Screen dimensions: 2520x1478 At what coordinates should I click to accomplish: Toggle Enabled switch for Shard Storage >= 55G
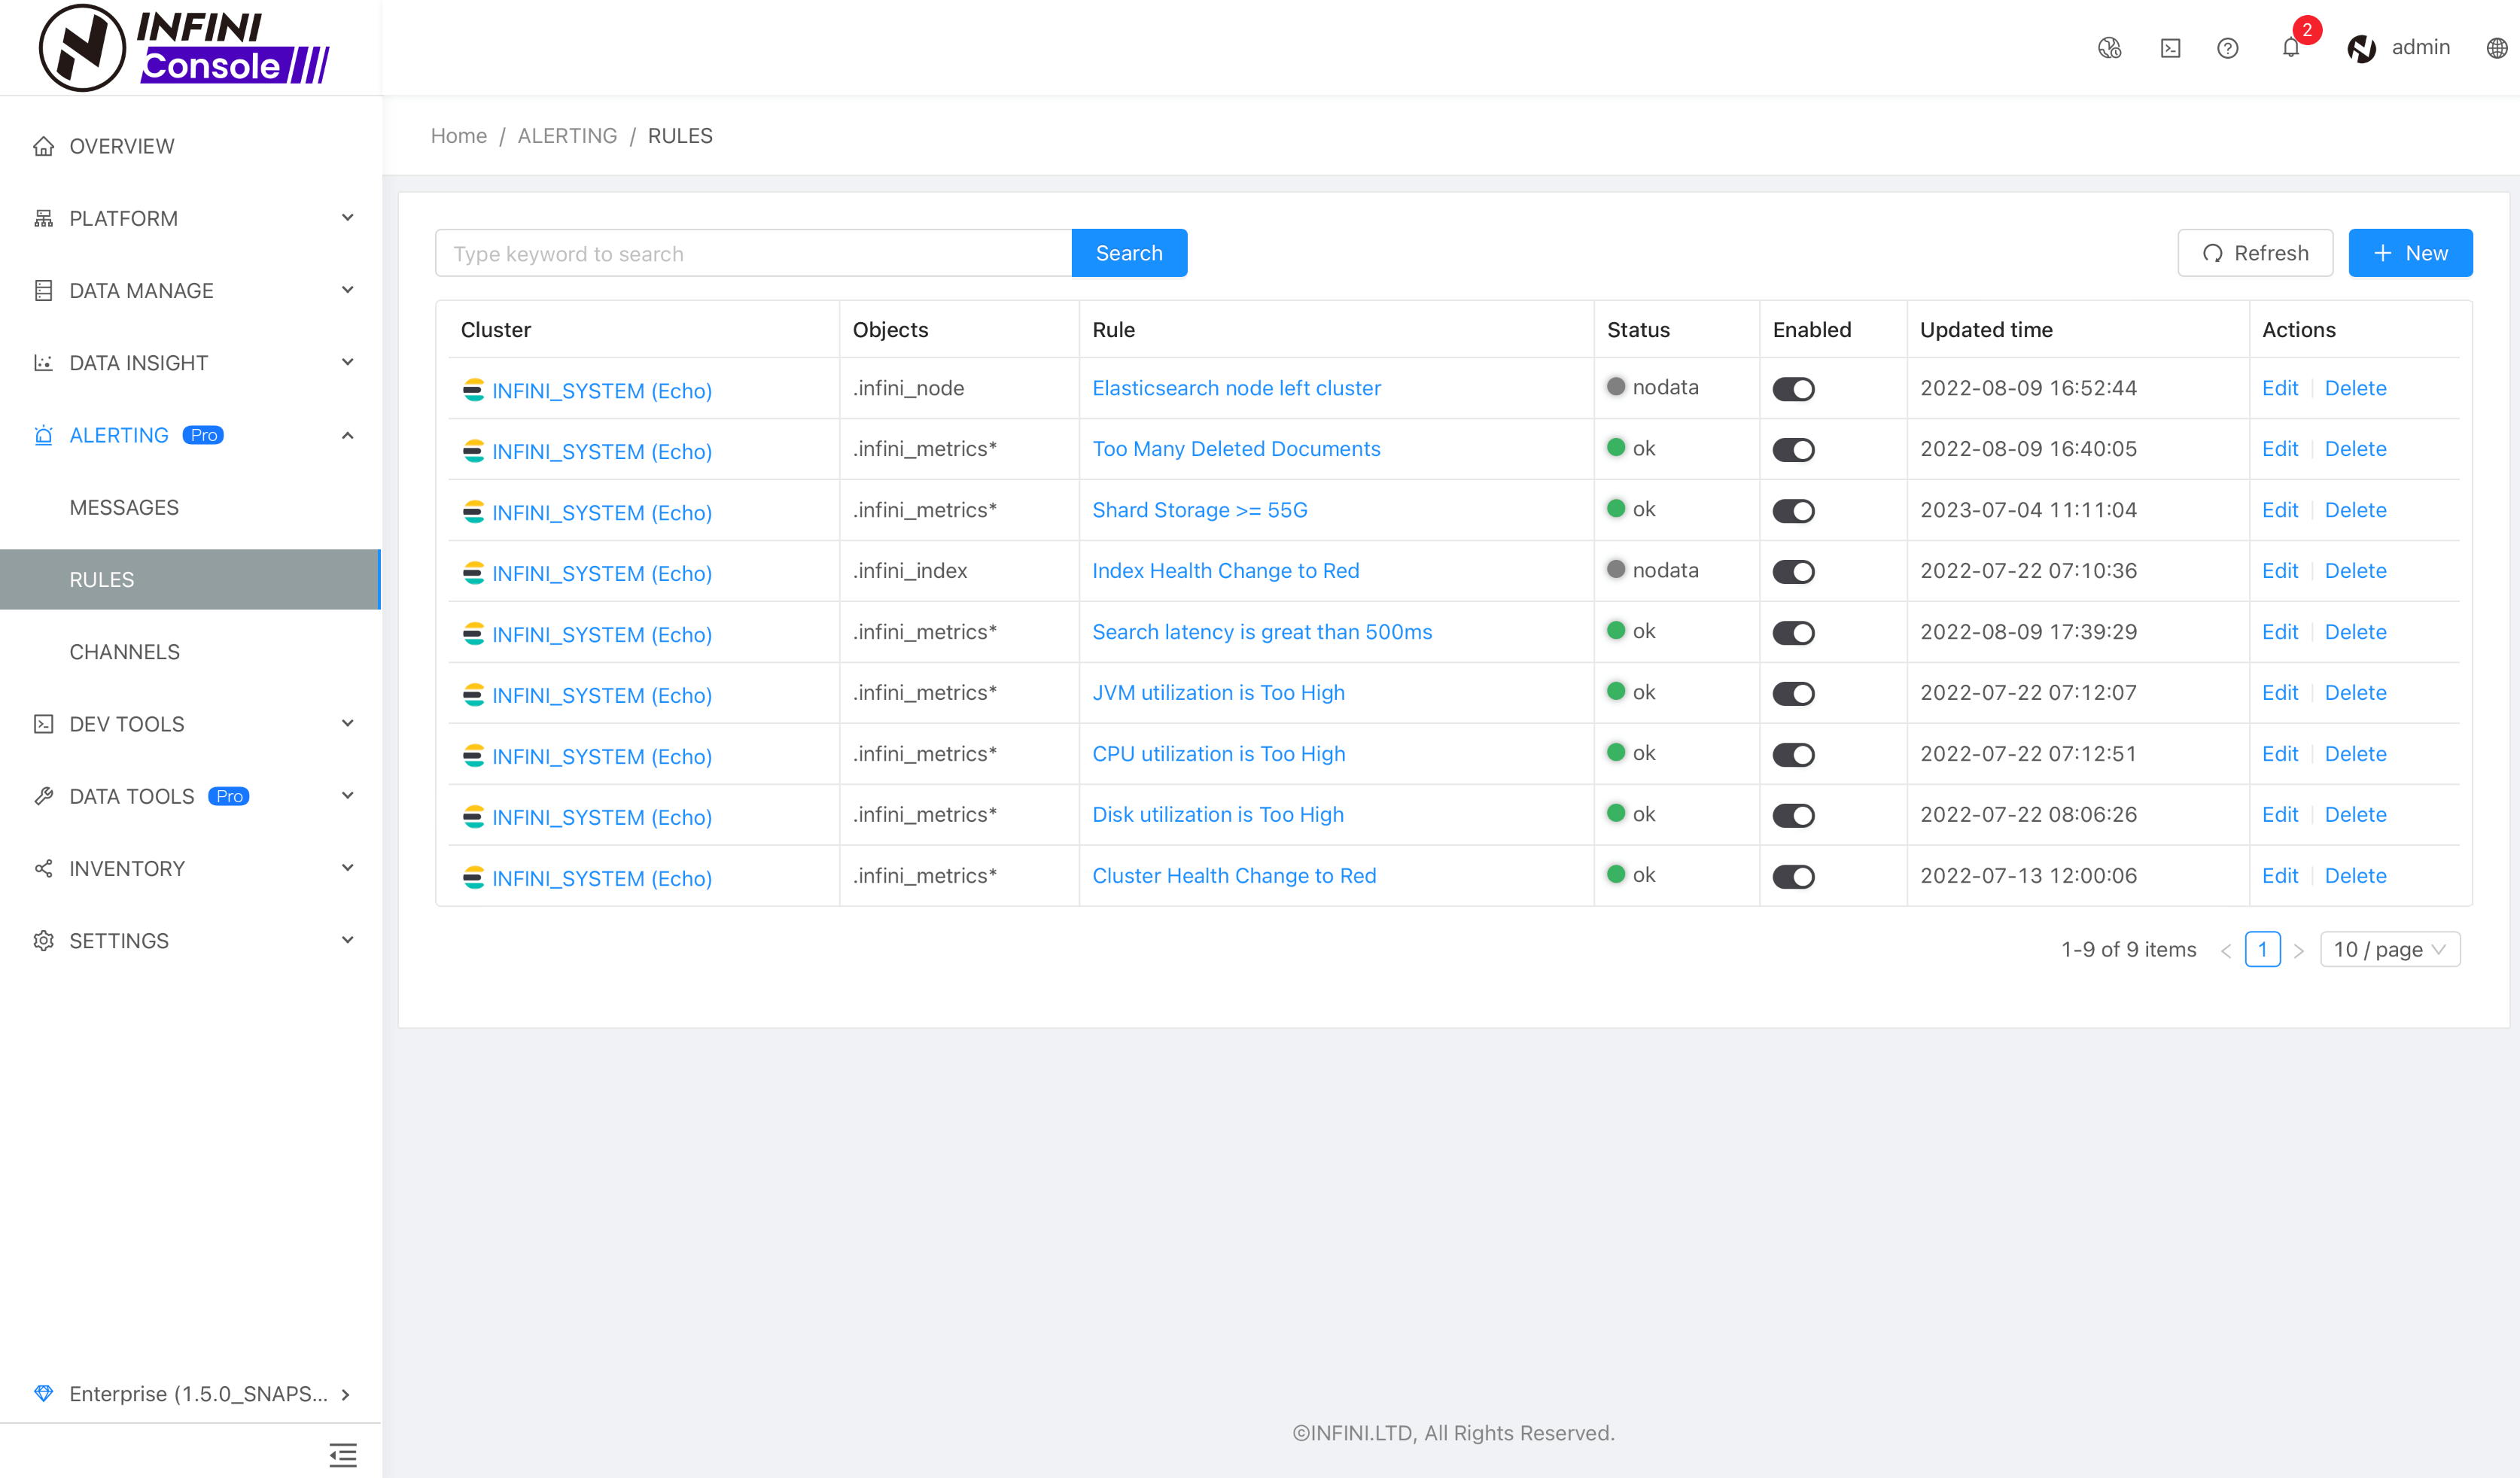pyautogui.click(x=1793, y=511)
